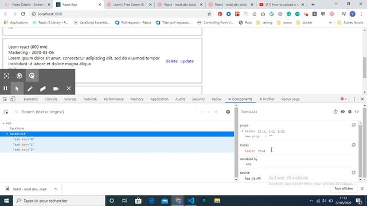Click the Pinterest extension icon

pos(220,14)
